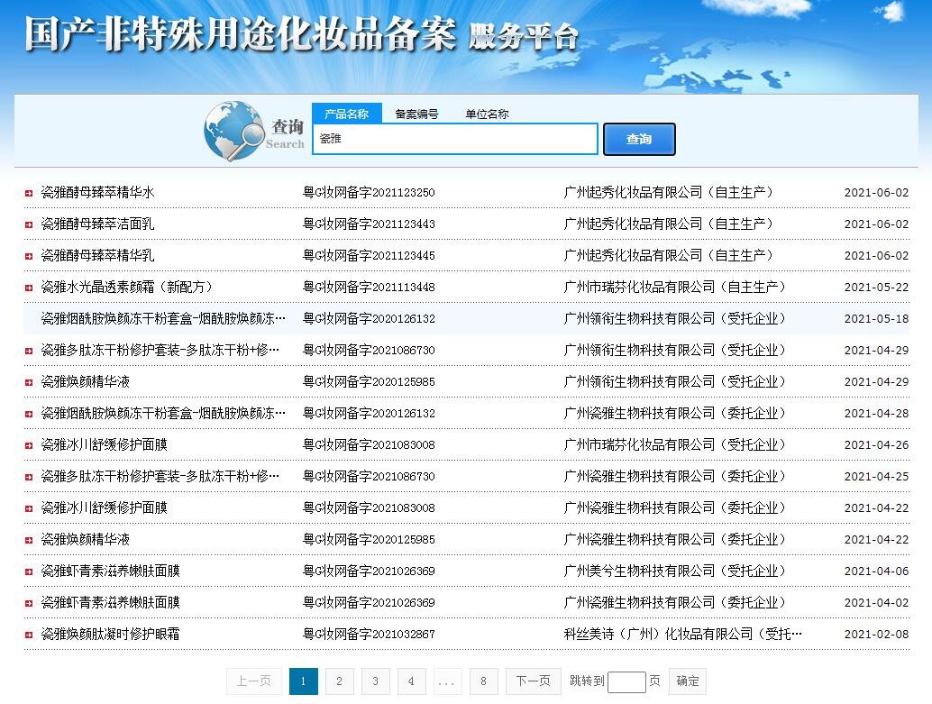Click red bullet icon beside 瓷雅酵母臻萃洁面乳

pyautogui.click(x=29, y=224)
